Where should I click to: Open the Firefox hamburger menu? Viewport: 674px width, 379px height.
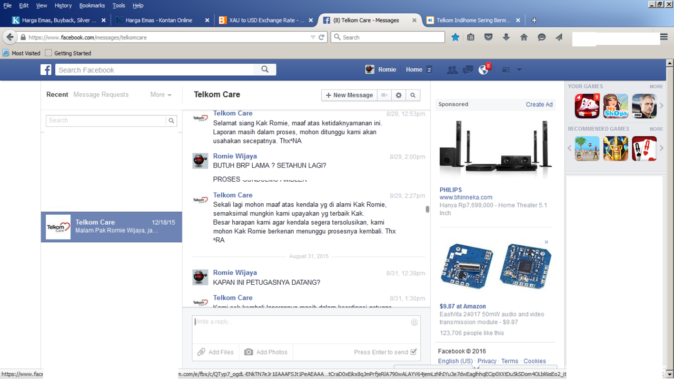click(664, 37)
